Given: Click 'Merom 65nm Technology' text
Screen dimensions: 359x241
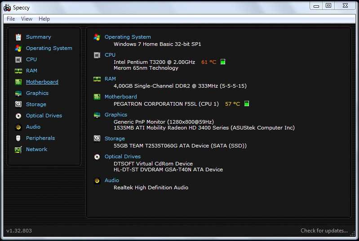Looking at the screenshot, I should (146, 68).
